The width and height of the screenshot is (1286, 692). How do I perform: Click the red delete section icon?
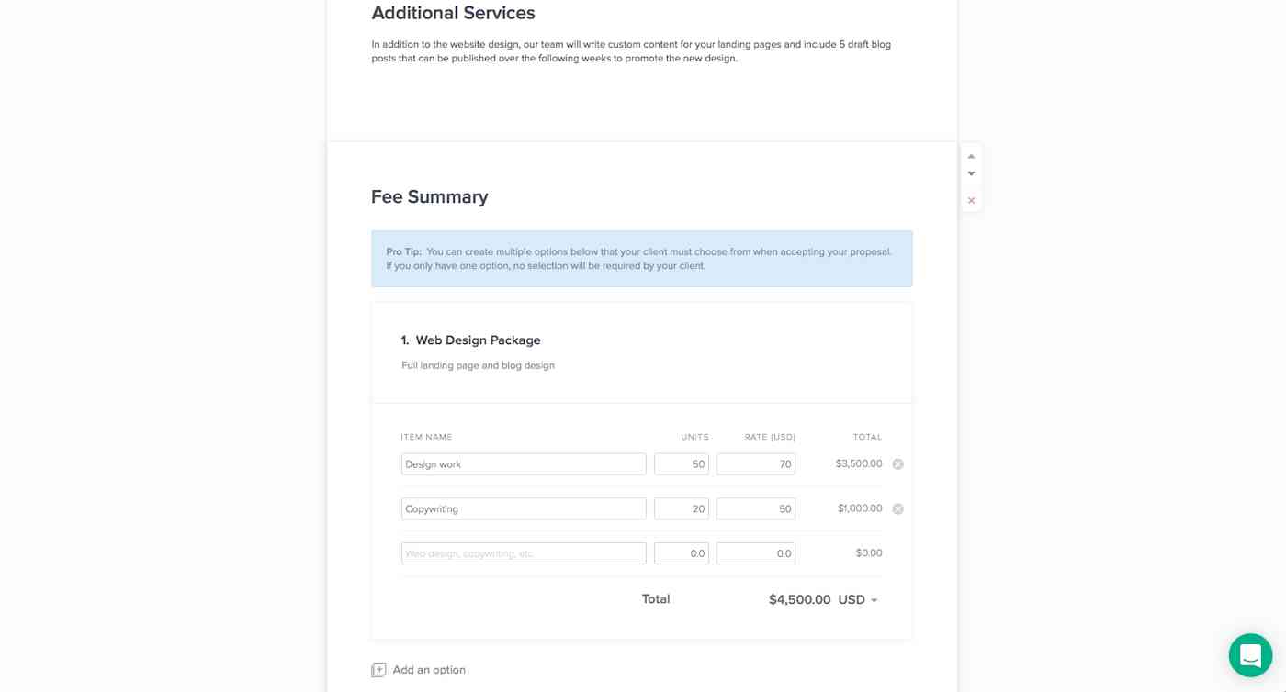click(x=971, y=200)
